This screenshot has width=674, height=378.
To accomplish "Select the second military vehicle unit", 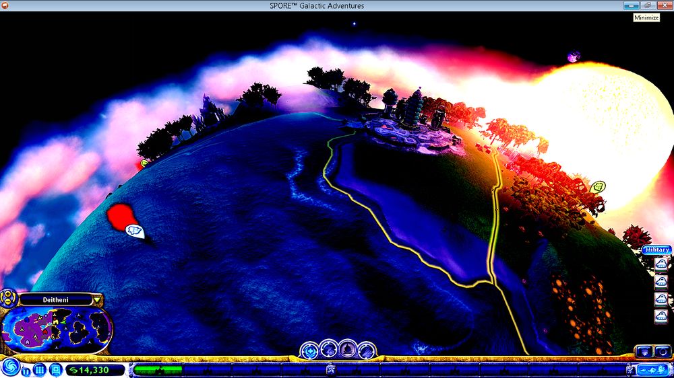I will [661, 281].
